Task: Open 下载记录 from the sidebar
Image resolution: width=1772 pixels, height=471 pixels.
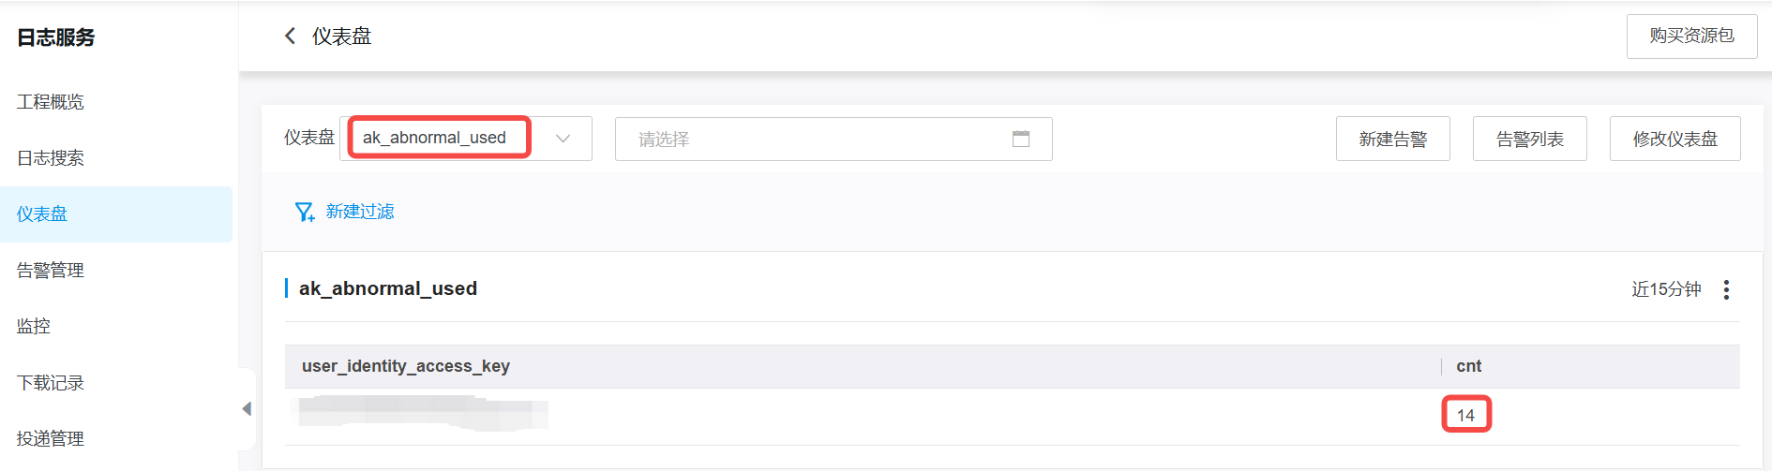Action: pyautogui.click(x=51, y=383)
